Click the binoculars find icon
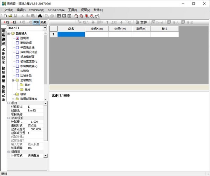The width and height of the screenshot is (210, 176). [x=40, y=16]
